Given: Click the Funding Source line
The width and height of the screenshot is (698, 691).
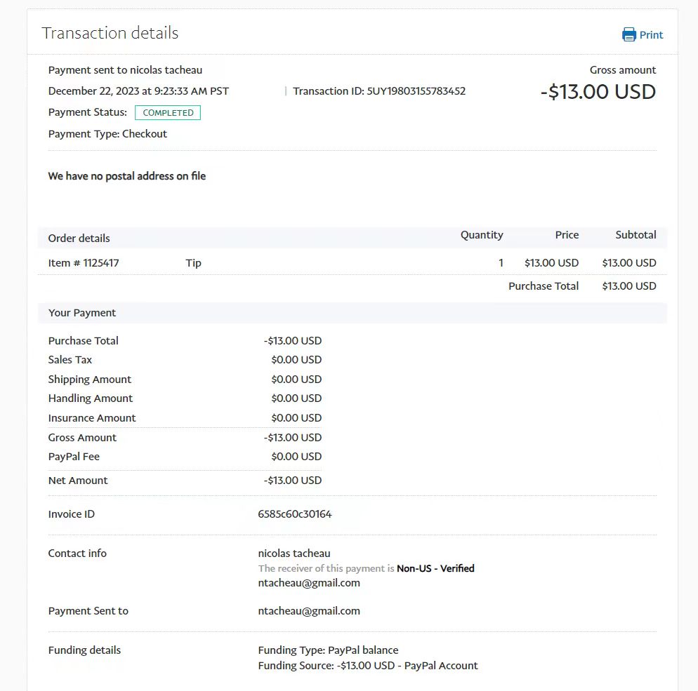Looking at the screenshot, I should (368, 666).
